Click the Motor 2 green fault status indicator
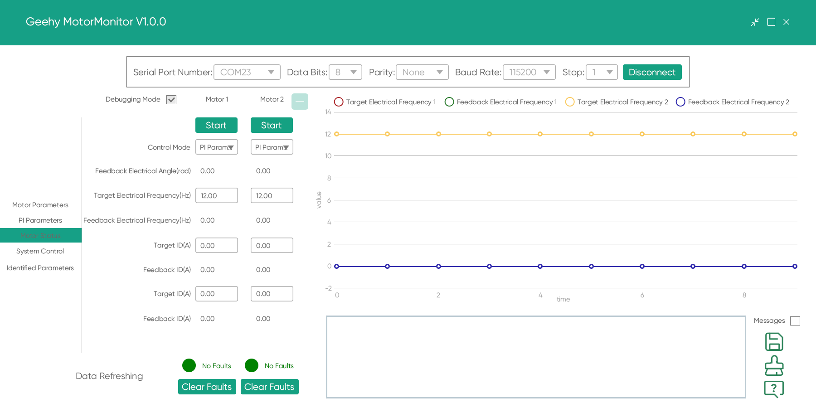 pyautogui.click(x=252, y=365)
